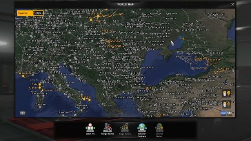Select Edirne on the map

(135, 86)
